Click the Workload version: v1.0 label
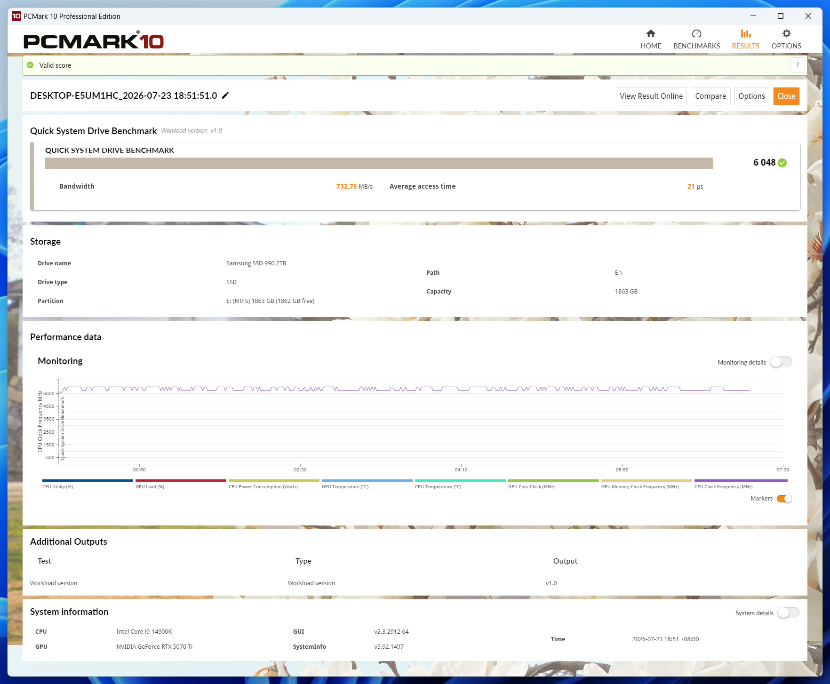This screenshot has width=830, height=684. (x=192, y=131)
